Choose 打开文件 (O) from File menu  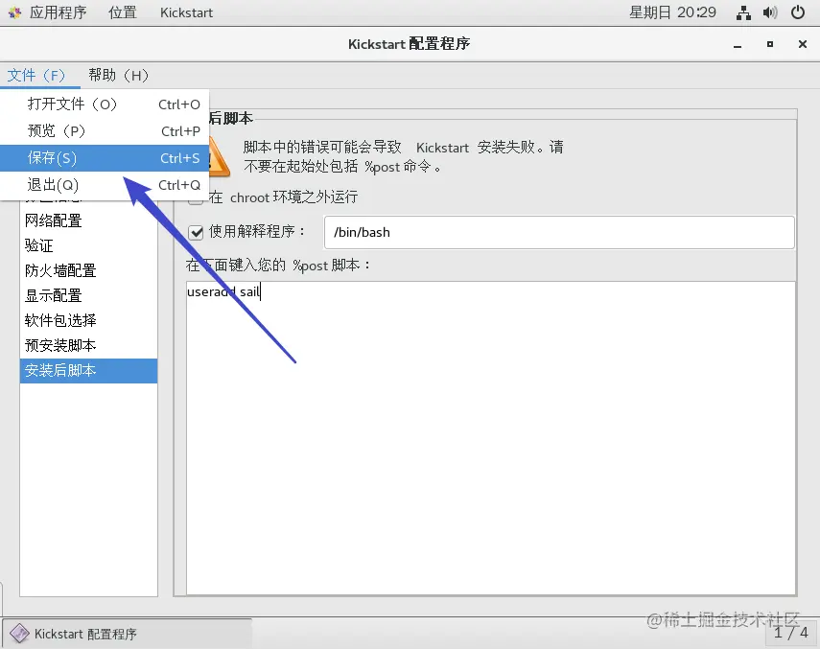coord(105,104)
